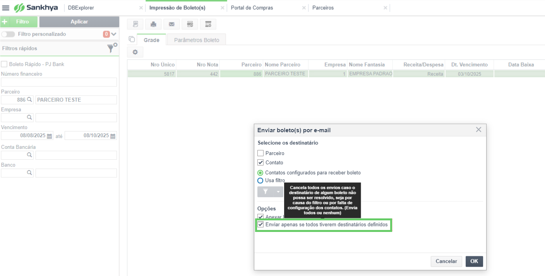545x276 pixels.
Task: Expand the custom filter chevron
Action: pos(113,34)
